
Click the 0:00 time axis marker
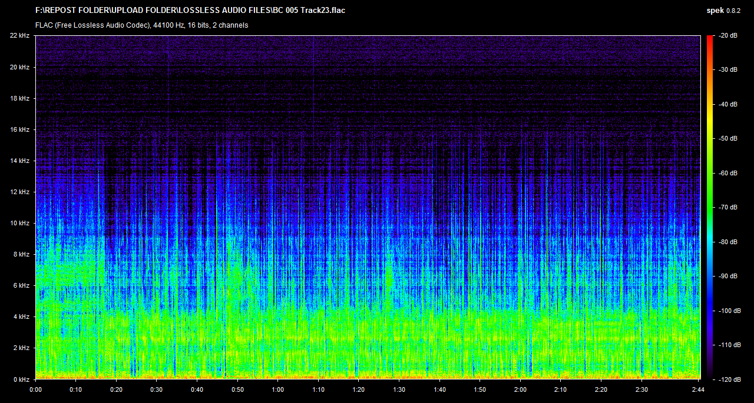tap(35, 389)
